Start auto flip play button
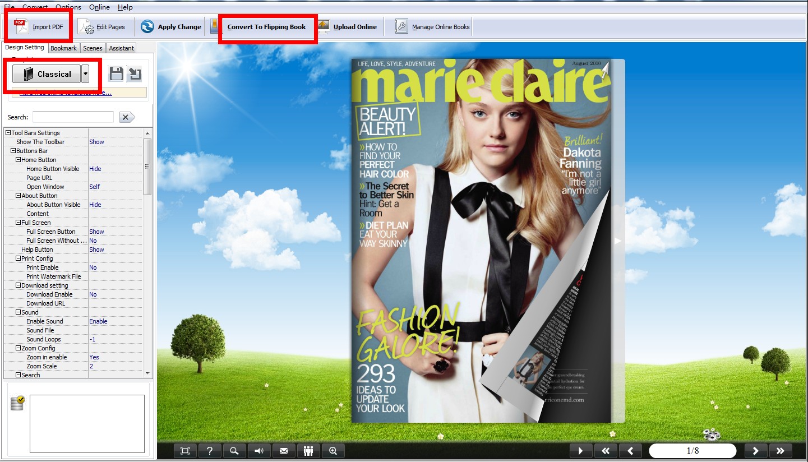Viewport: 808px width, 462px height. [581, 451]
